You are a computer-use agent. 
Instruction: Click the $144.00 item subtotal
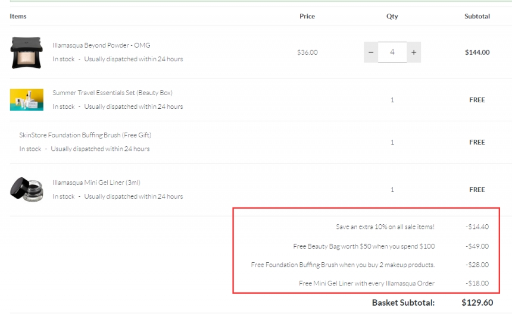click(477, 52)
